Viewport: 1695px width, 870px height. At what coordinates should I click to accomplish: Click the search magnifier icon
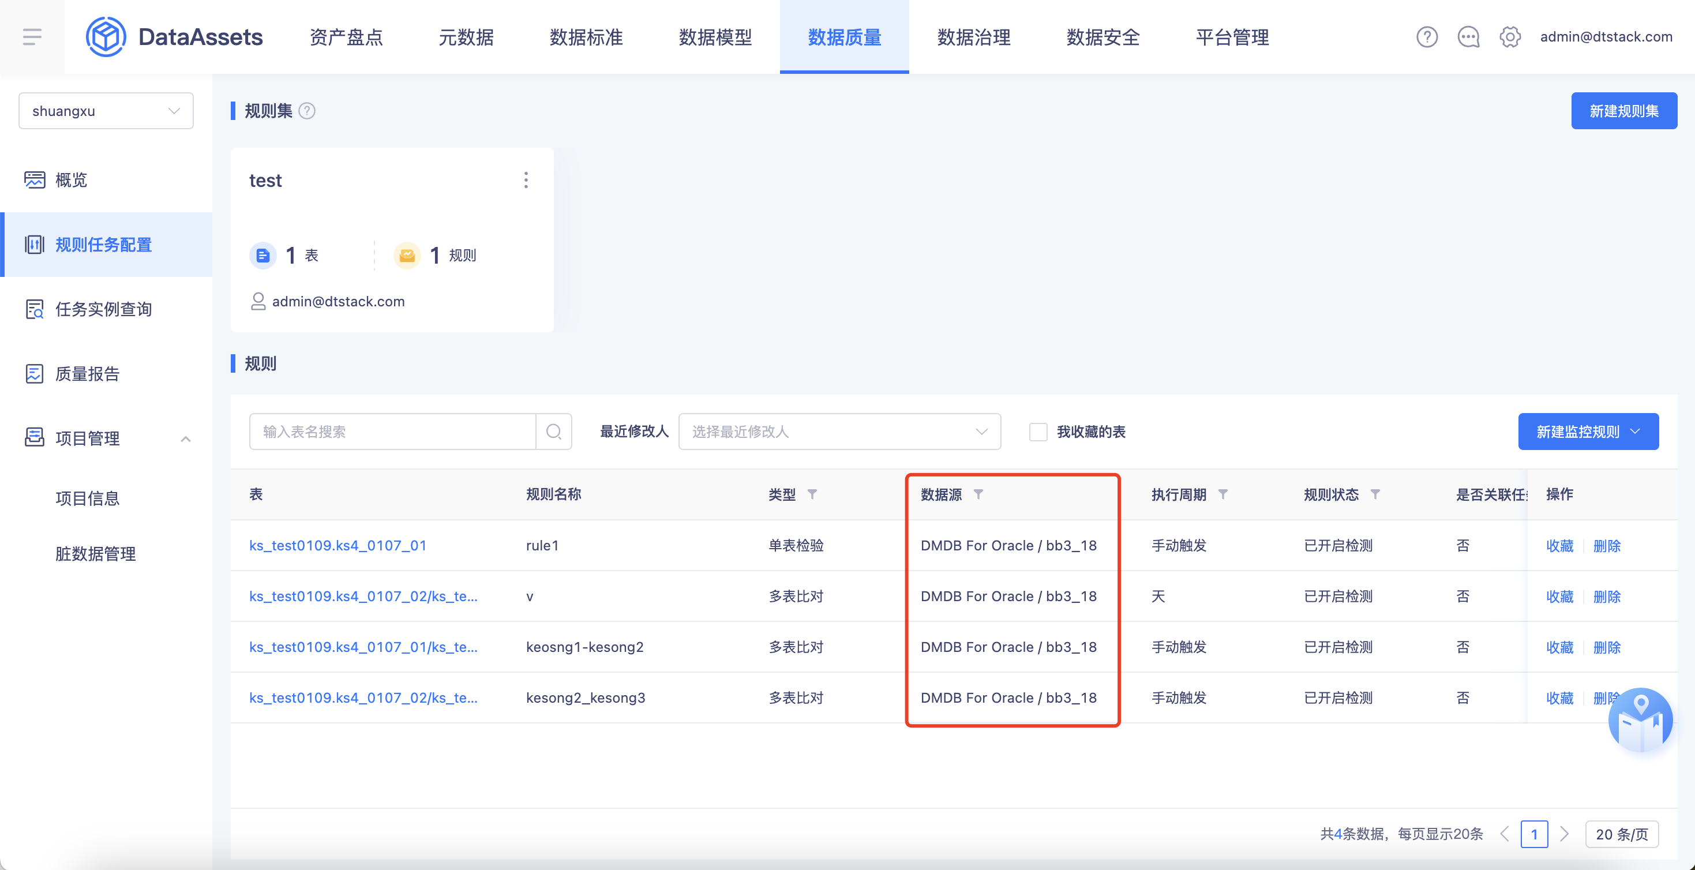click(554, 432)
